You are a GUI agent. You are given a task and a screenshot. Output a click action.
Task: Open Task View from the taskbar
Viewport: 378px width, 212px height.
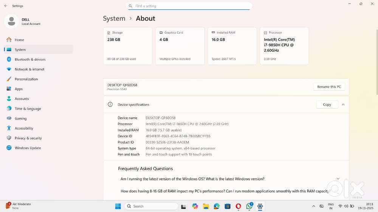coord(183,206)
